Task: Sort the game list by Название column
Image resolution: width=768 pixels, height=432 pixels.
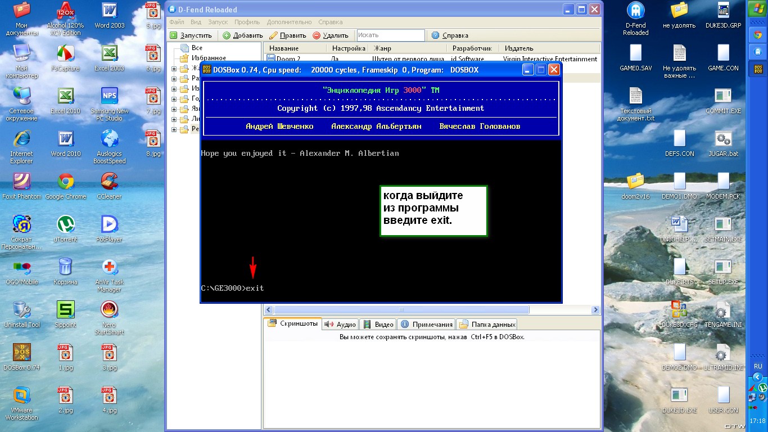Action: coord(295,48)
